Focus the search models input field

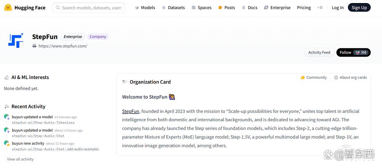(89, 8)
